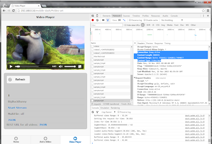Open the Response tab of the request
The image size is (212, 144).
click(x=159, y=43)
